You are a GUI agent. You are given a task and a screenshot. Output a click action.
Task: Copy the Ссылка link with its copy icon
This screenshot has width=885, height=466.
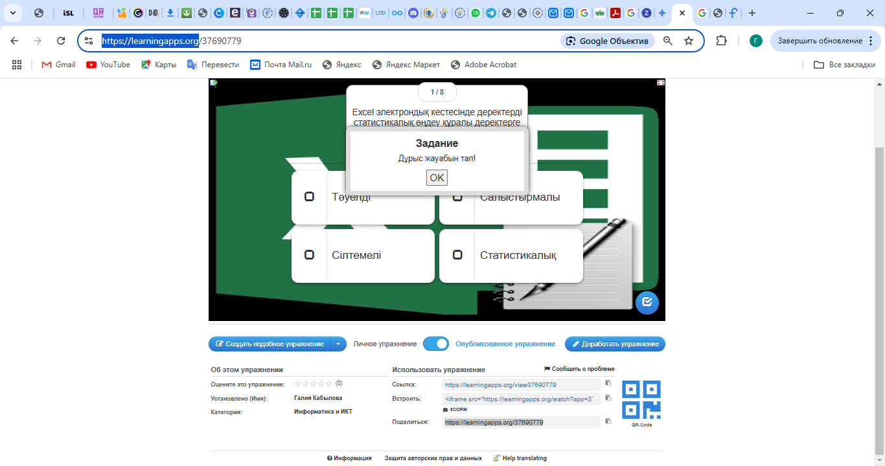click(x=608, y=383)
